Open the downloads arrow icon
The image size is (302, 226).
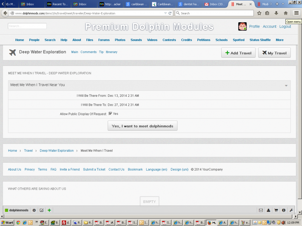(x=276, y=13)
